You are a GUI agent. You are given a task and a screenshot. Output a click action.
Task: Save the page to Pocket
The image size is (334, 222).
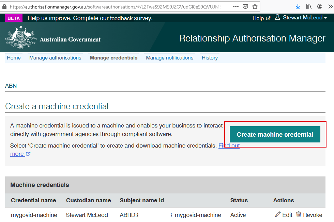(245, 6)
